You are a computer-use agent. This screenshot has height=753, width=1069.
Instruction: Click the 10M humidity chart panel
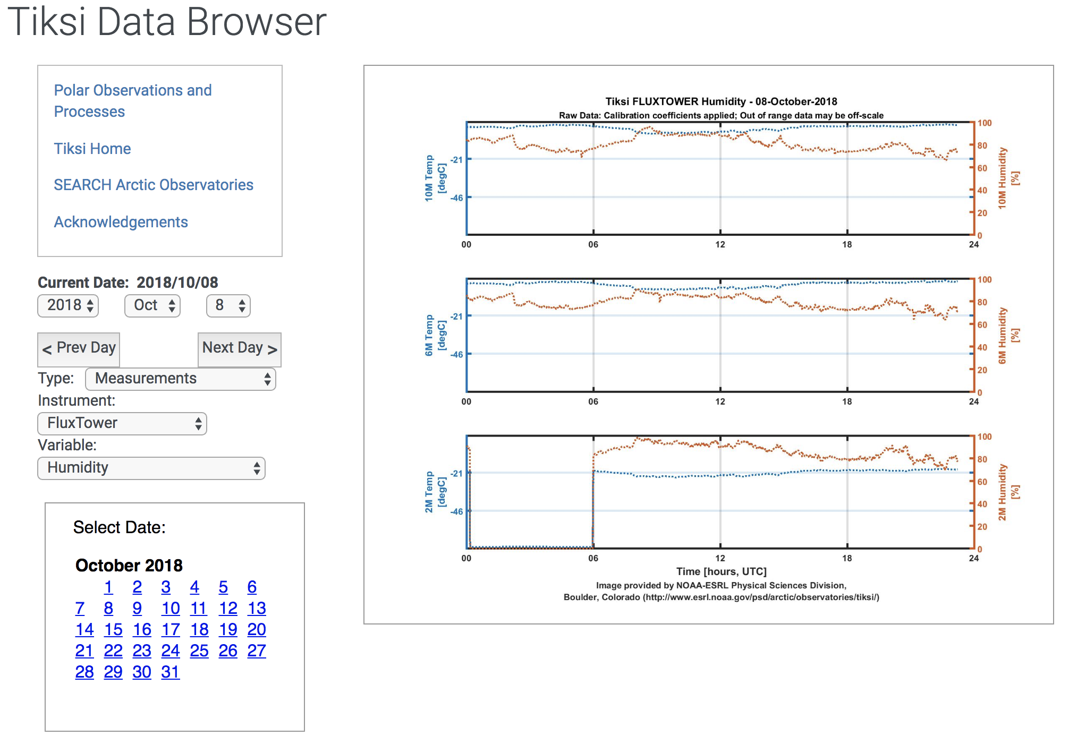720,178
